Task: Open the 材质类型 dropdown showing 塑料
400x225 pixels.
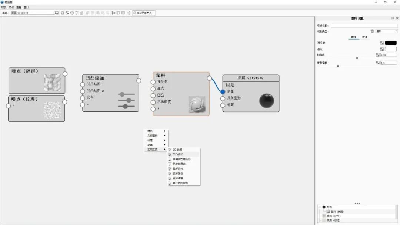Action: click(386, 31)
